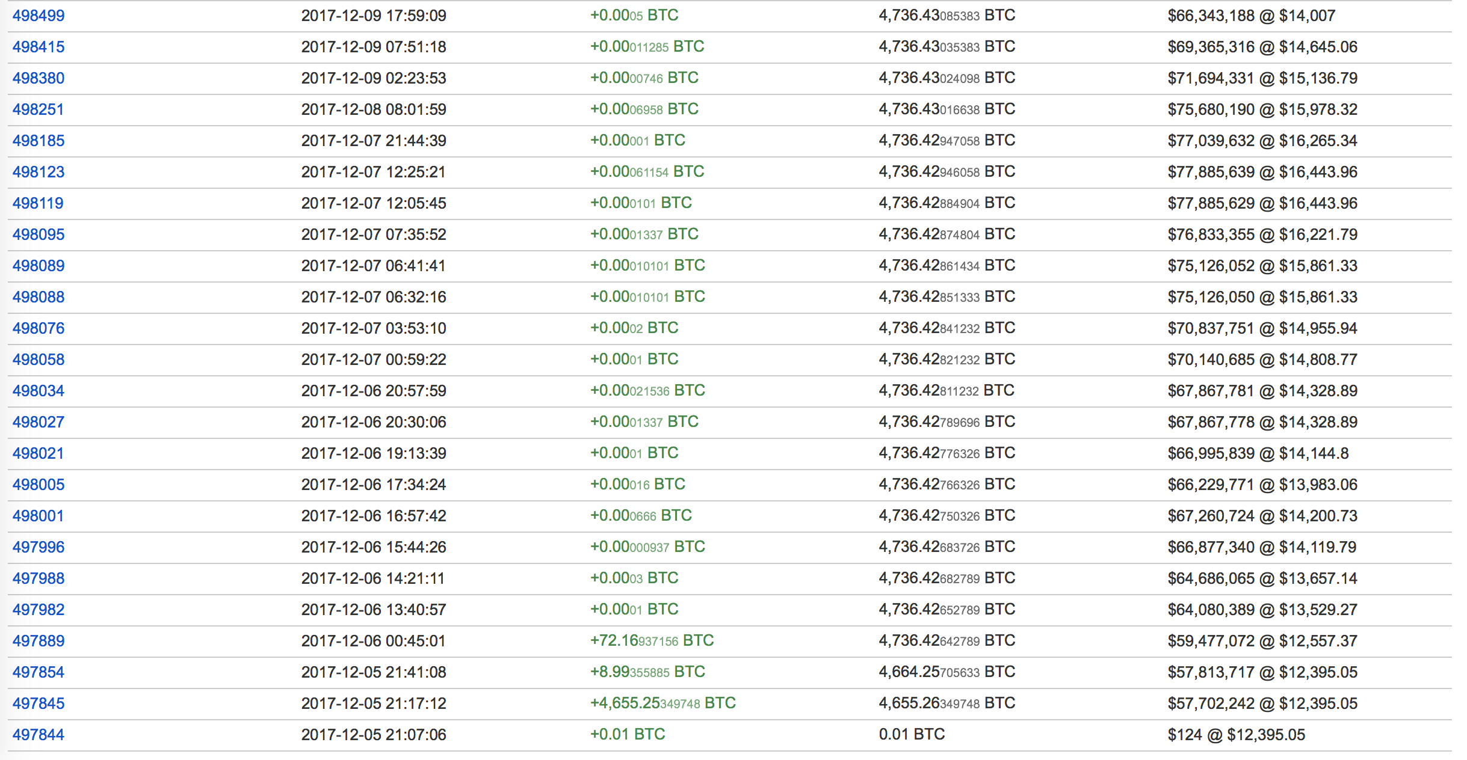Open block 498380 link

tap(39, 78)
